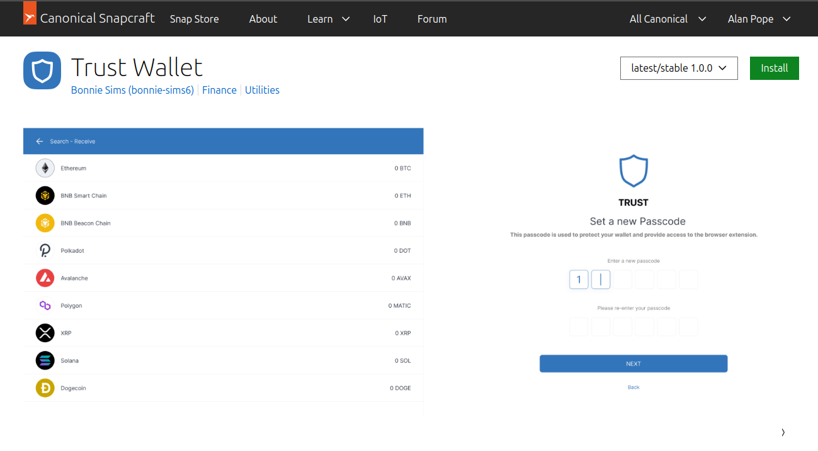The width and height of the screenshot is (818, 451).
Task: Expand the Learn menu
Action: point(328,19)
